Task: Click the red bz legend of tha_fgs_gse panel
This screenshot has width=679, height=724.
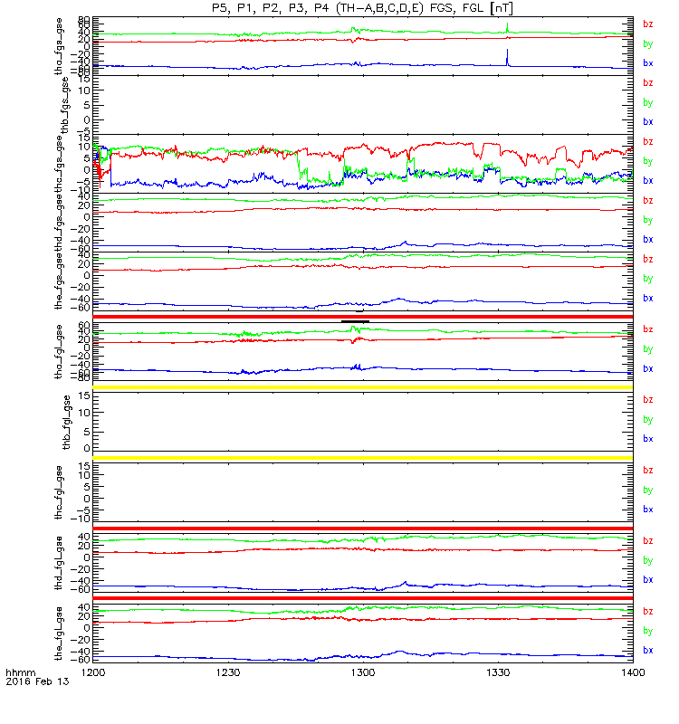Action: pos(648,24)
